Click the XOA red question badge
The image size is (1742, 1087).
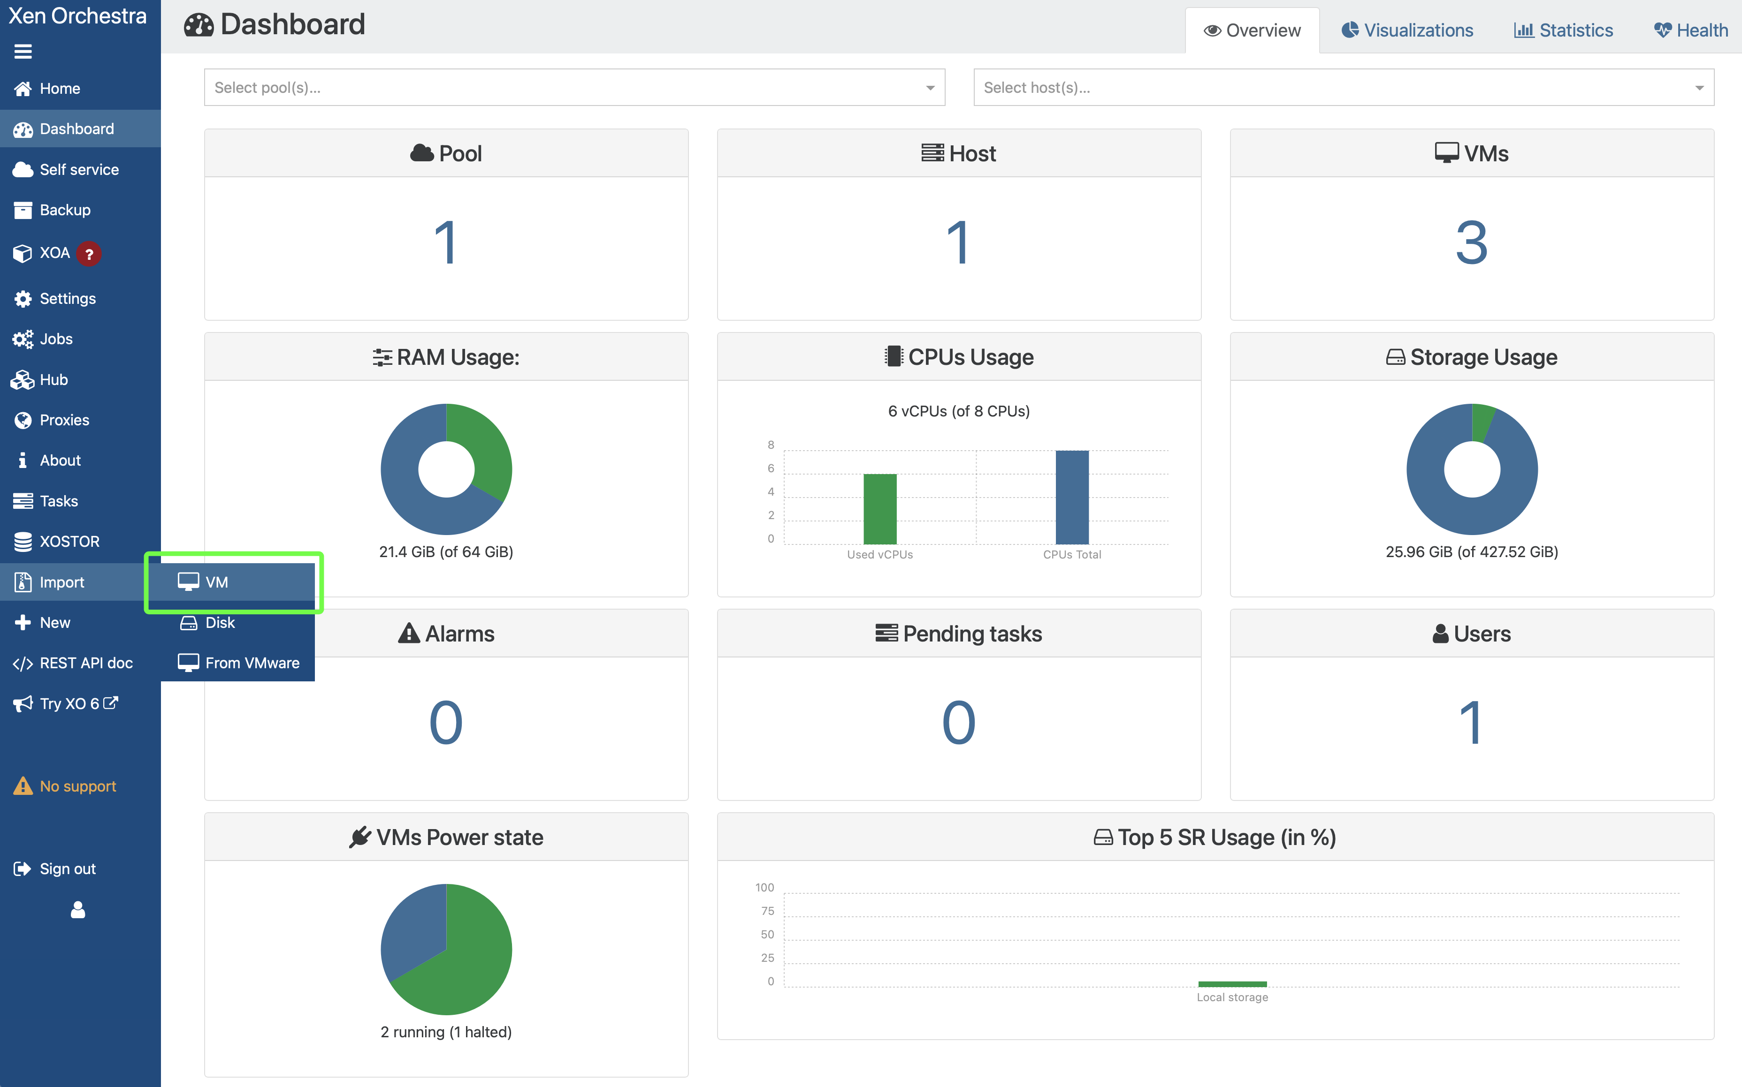pyautogui.click(x=89, y=254)
